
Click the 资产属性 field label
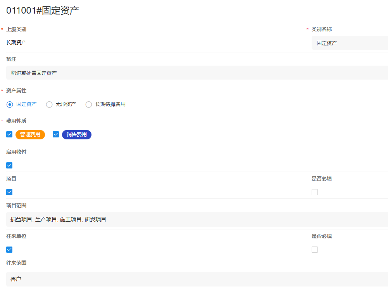[16, 90]
